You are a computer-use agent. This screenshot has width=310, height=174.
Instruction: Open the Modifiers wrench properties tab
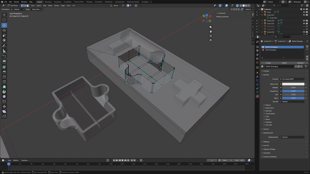257,76
